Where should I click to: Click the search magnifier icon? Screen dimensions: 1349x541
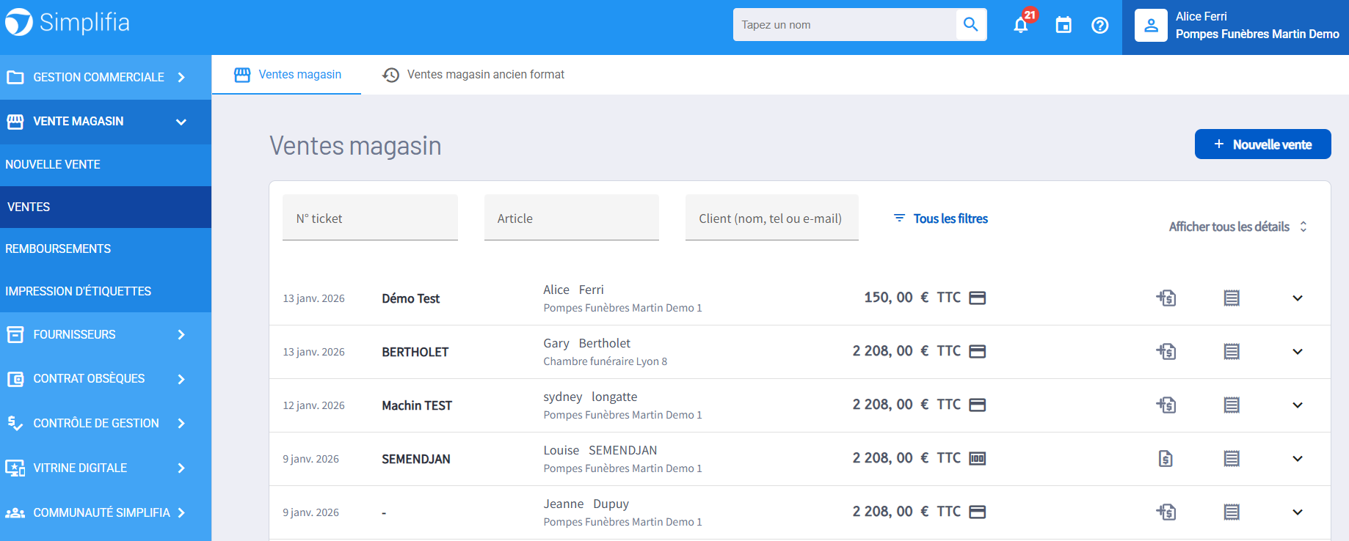pyautogui.click(x=970, y=25)
